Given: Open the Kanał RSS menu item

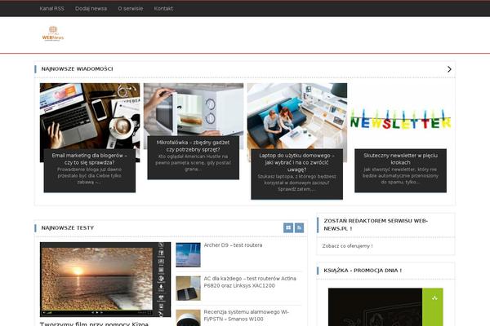Looking at the screenshot, I should point(51,8).
